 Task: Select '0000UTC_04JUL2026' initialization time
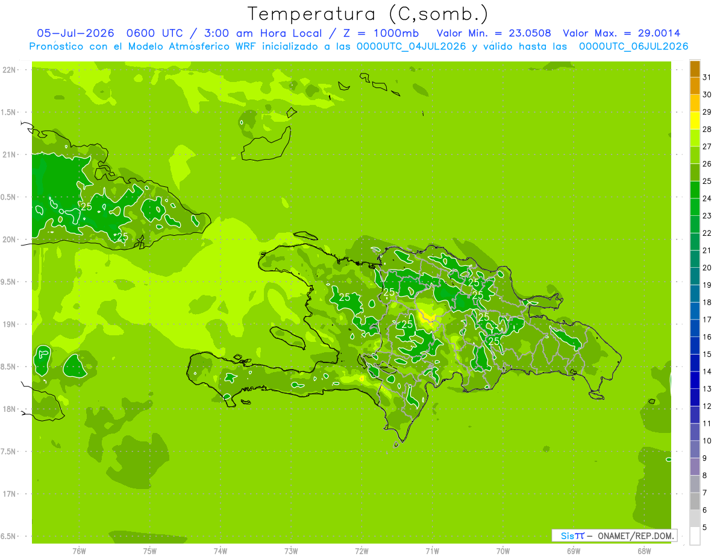point(412,46)
